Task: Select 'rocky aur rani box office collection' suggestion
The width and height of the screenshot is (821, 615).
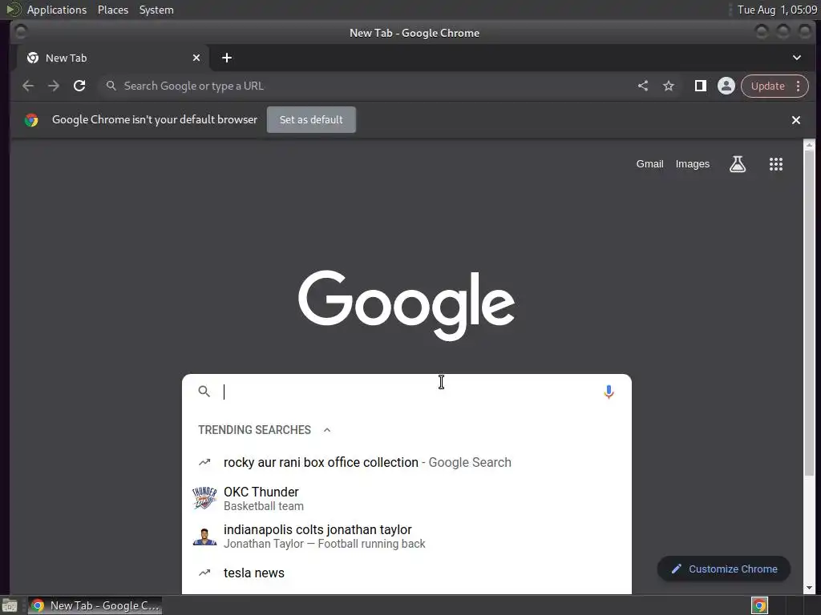Action: tap(406, 462)
